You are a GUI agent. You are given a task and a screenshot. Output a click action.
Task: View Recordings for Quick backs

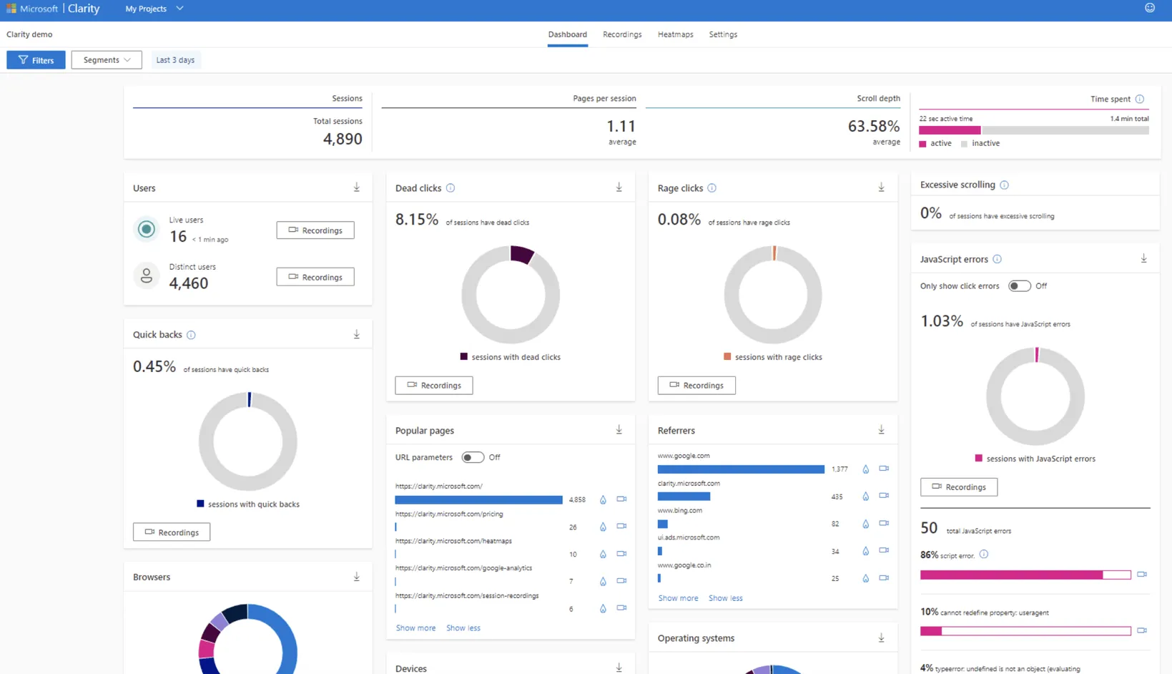(172, 532)
